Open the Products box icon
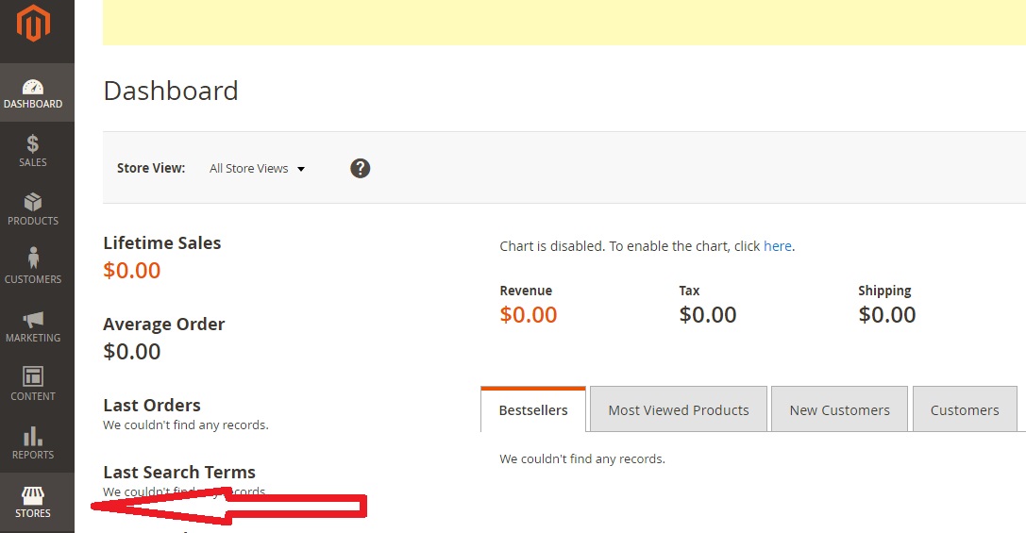This screenshot has height=533, width=1026. [x=33, y=203]
